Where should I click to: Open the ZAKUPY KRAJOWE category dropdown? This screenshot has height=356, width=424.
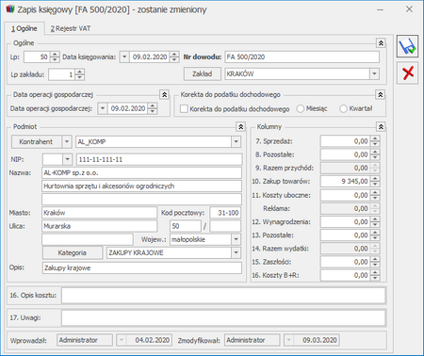pos(236,252)
